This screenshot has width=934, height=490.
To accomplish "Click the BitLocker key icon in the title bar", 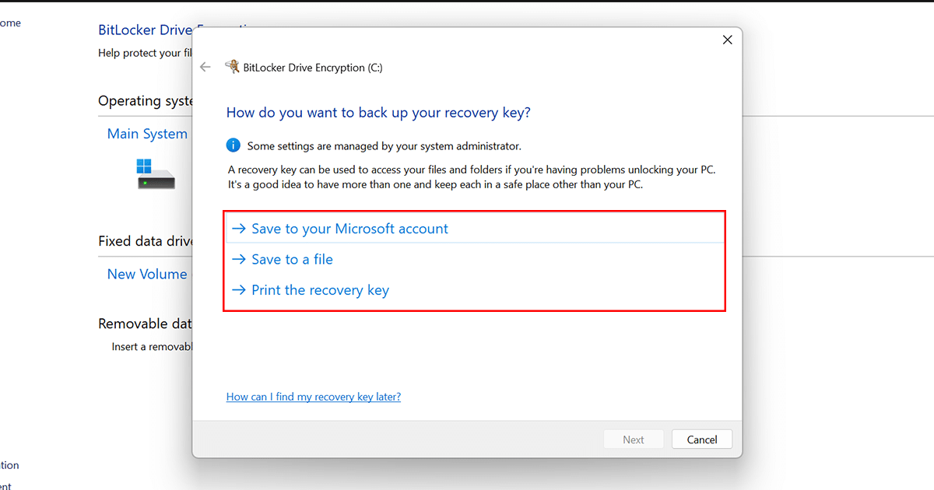I will coord(232,67).
